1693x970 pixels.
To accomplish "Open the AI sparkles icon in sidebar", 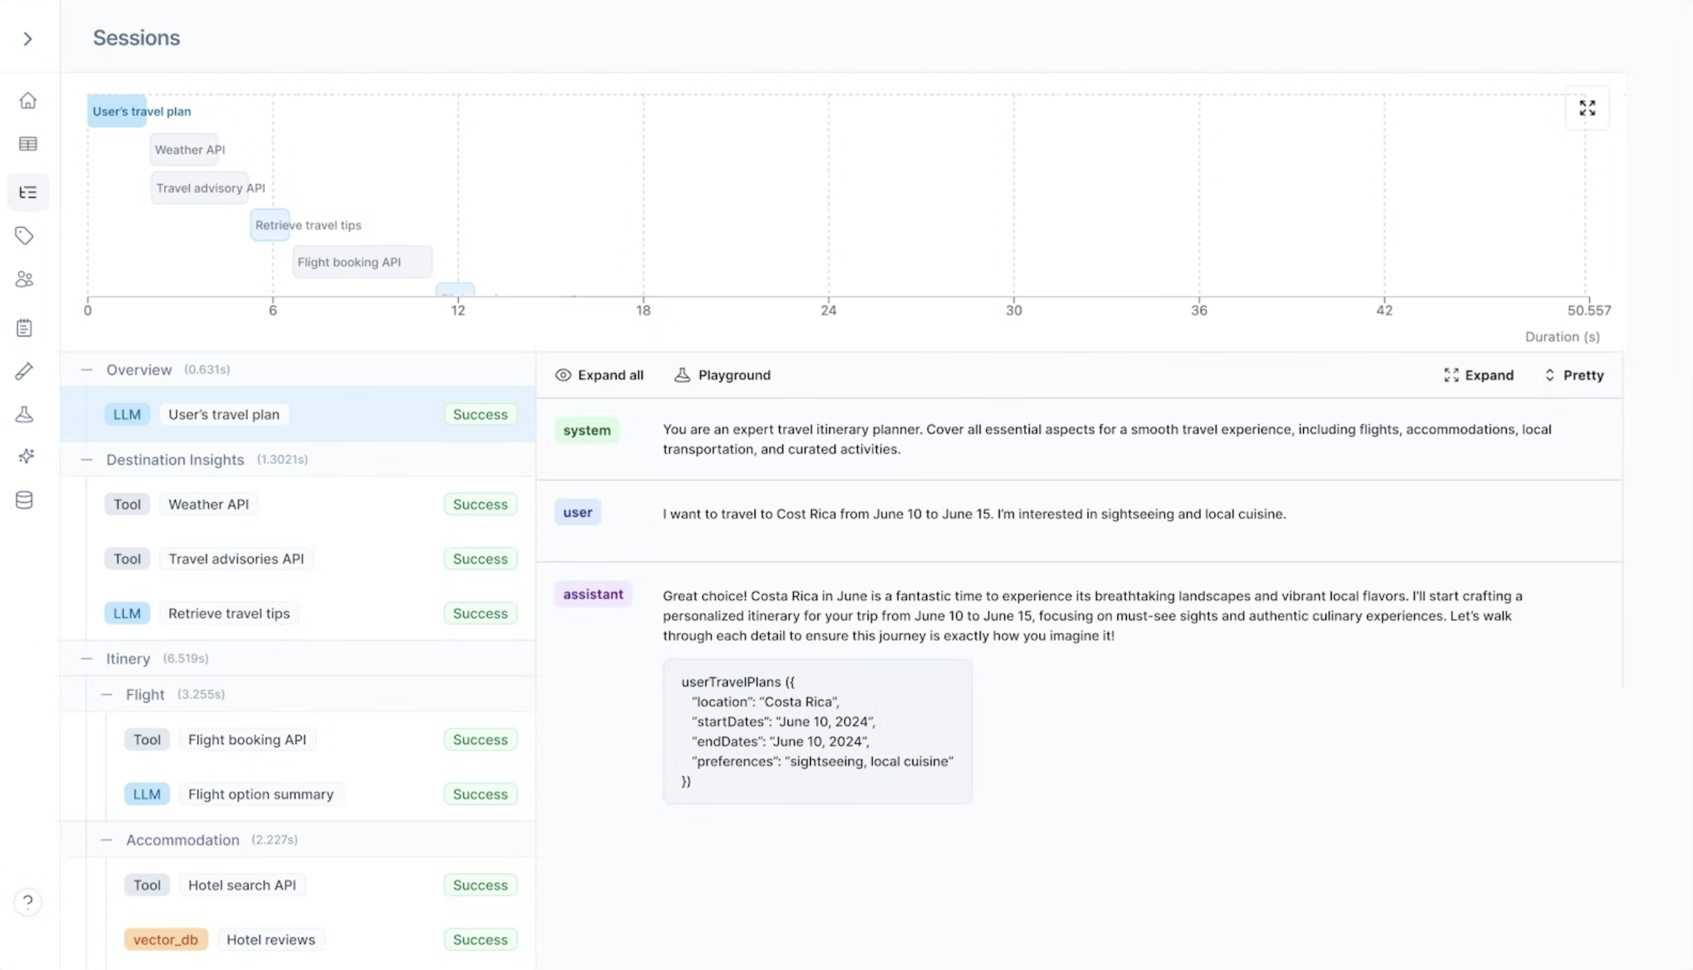I will (24, 457).
